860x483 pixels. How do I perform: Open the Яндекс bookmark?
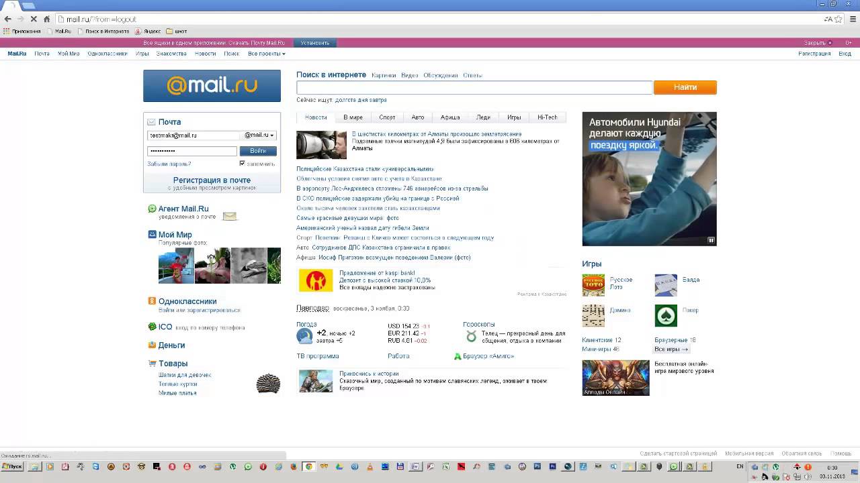tap(148, 31)
